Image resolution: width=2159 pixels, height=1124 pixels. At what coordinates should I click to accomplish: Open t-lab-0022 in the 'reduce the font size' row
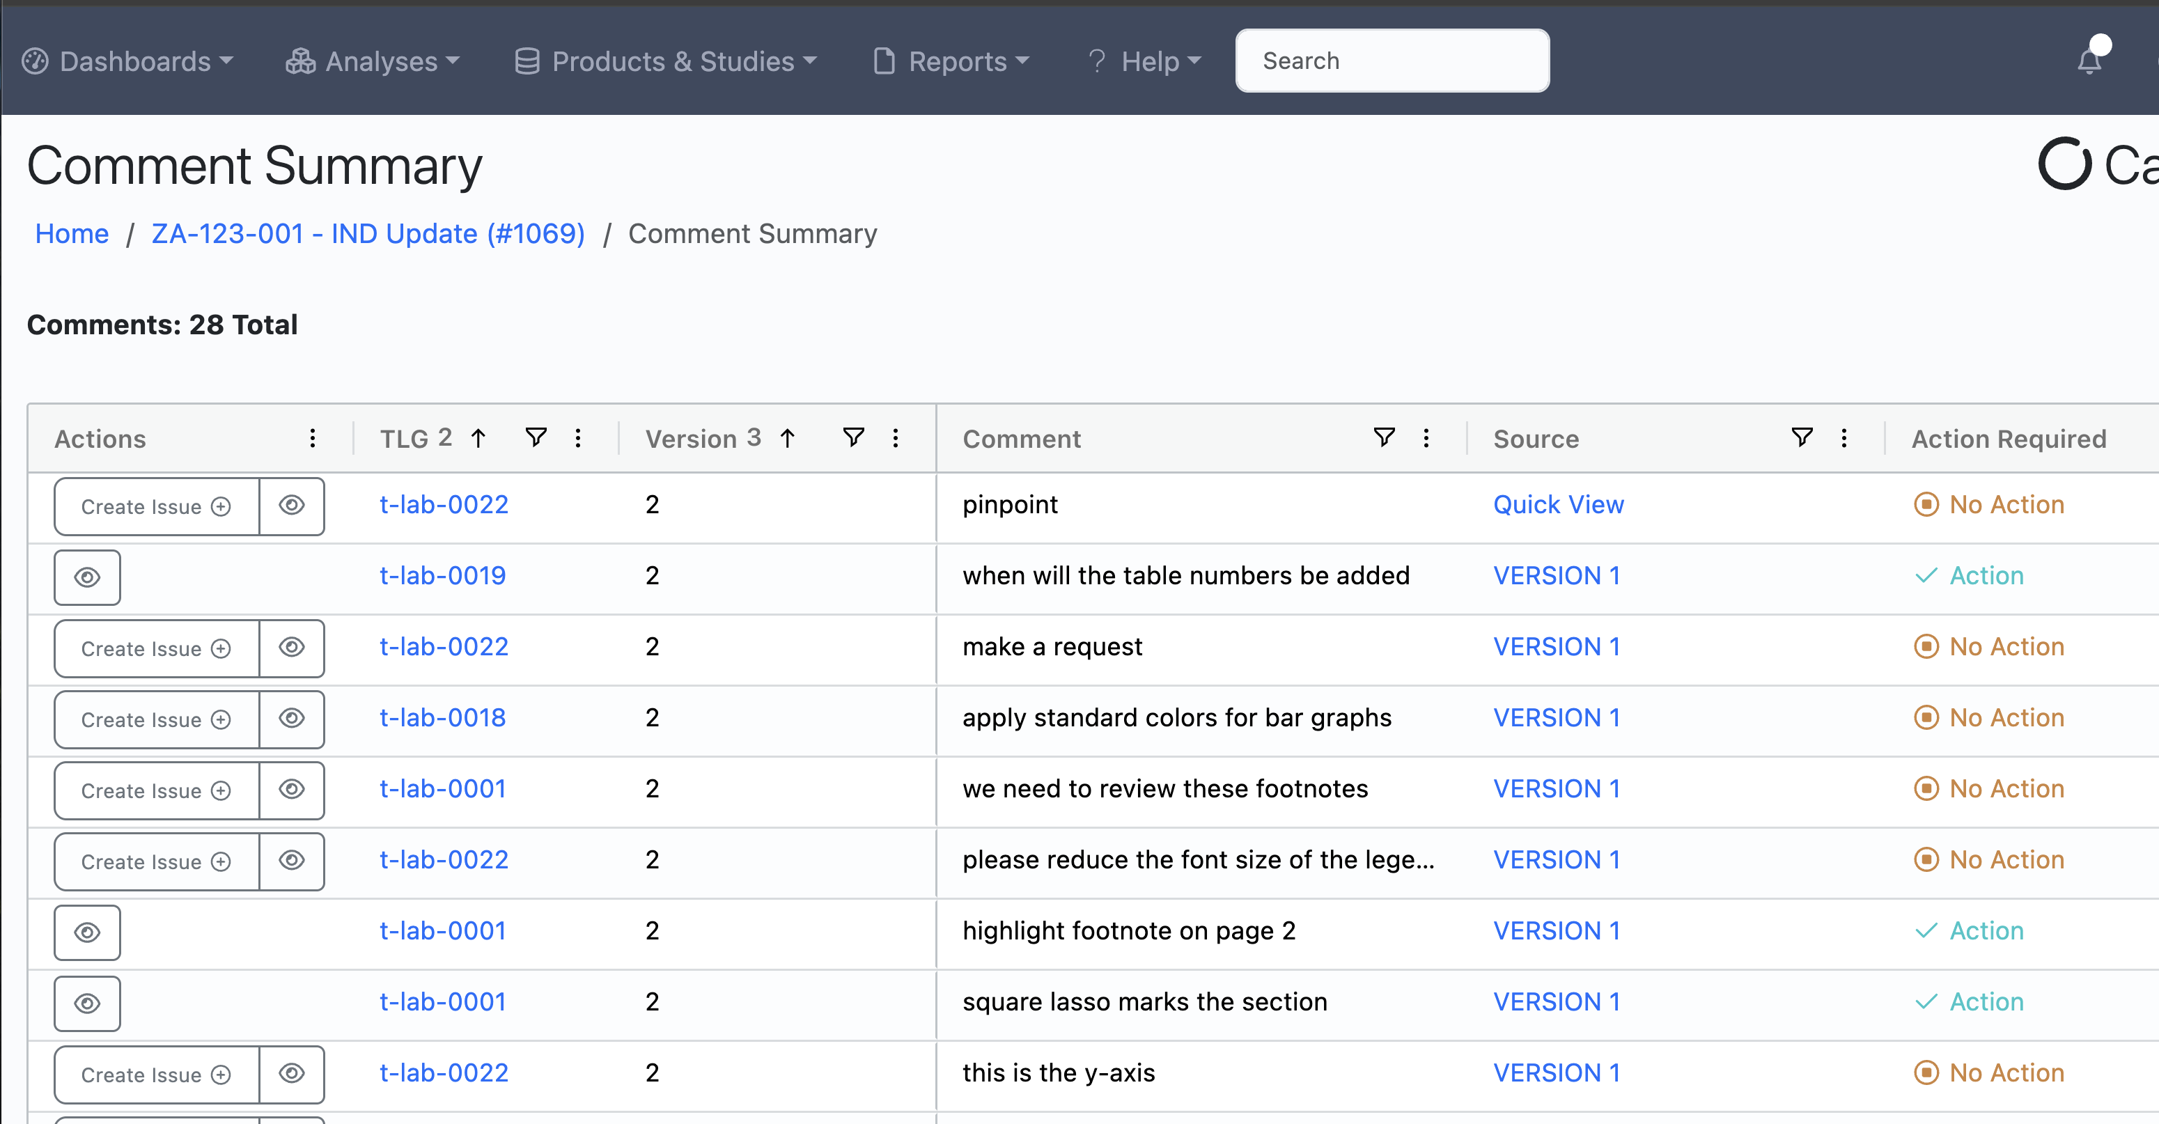[444, 860]
